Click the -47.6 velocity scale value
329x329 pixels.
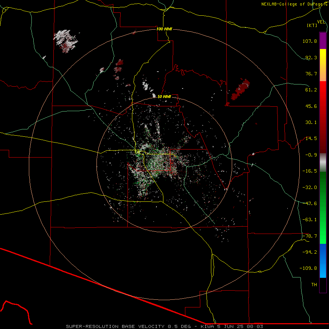(x=310, y=204)
